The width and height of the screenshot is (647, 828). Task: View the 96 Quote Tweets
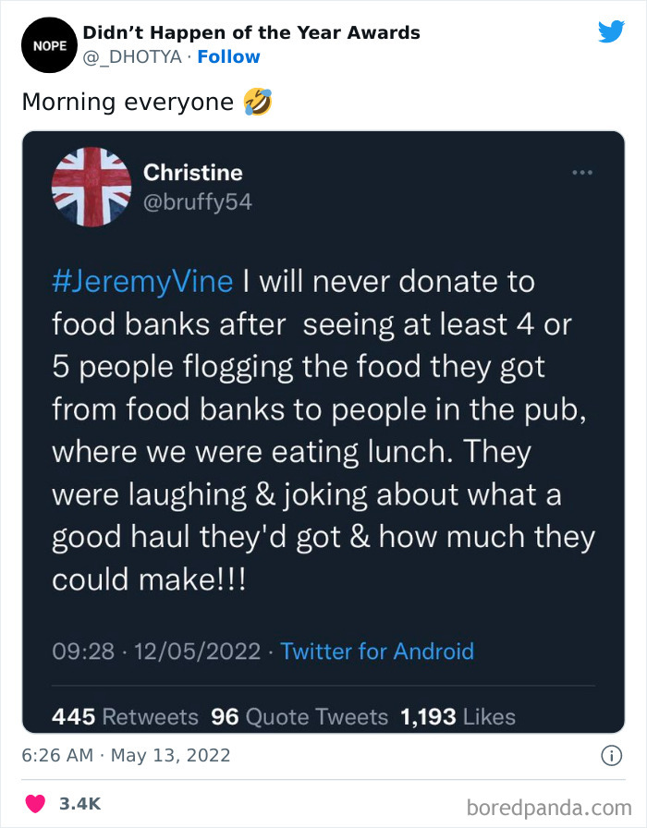tap(299, 716)
